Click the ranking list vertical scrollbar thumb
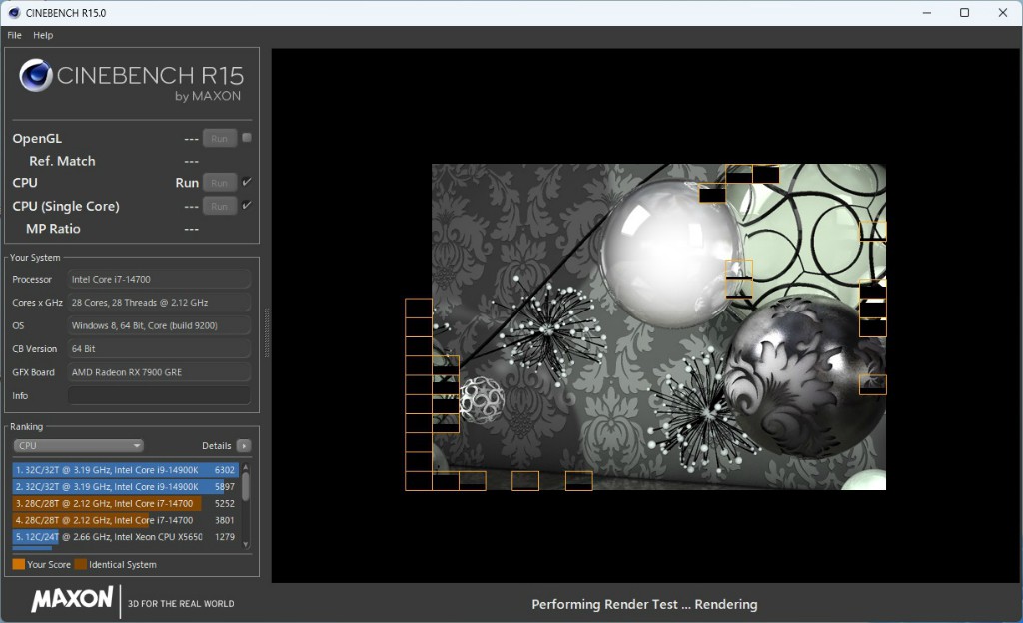This screenshot has height=623, width=1023. coord(246,486)
